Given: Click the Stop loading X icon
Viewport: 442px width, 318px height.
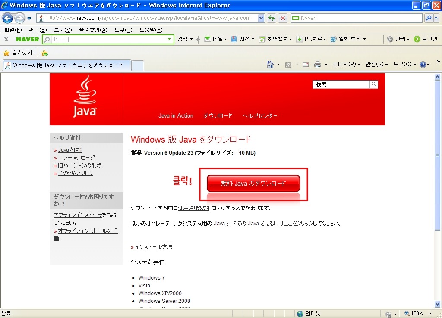Looking at the screenshot, I should click(283, 18).
